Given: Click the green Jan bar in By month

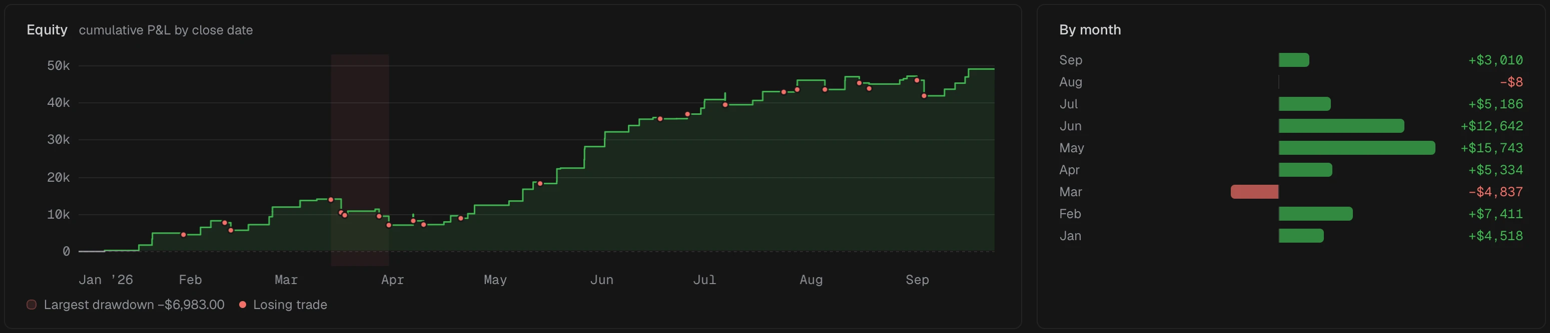Looking at the screenshot, I should tap(1301, 236).
